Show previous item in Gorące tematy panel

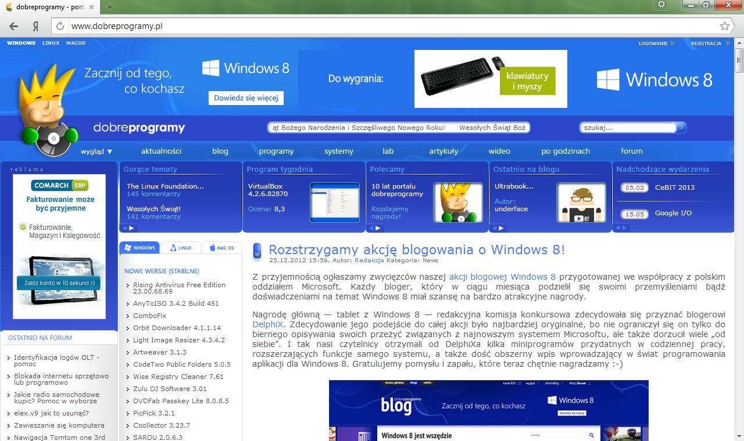124,228
